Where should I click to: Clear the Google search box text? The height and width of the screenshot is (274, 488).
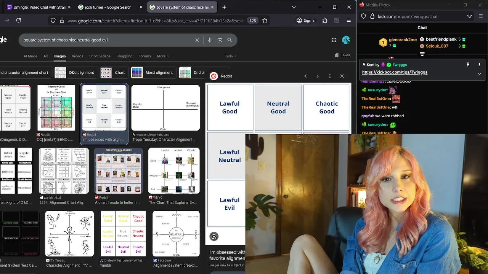pyautogui.click(x=197, y=40)
